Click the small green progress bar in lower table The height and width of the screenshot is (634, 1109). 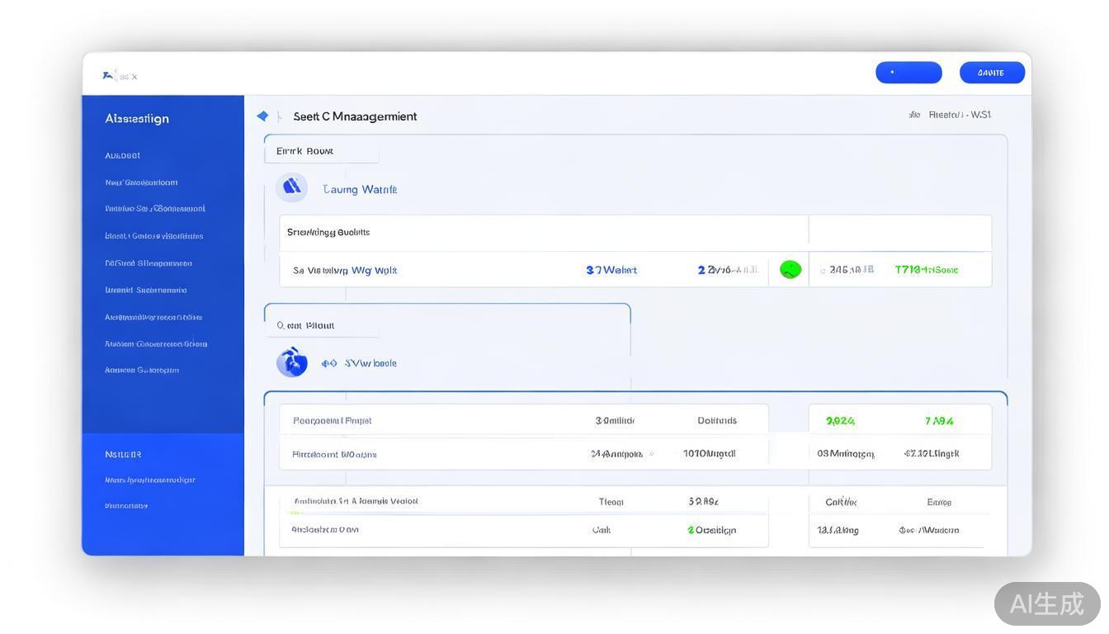[295, 513]
